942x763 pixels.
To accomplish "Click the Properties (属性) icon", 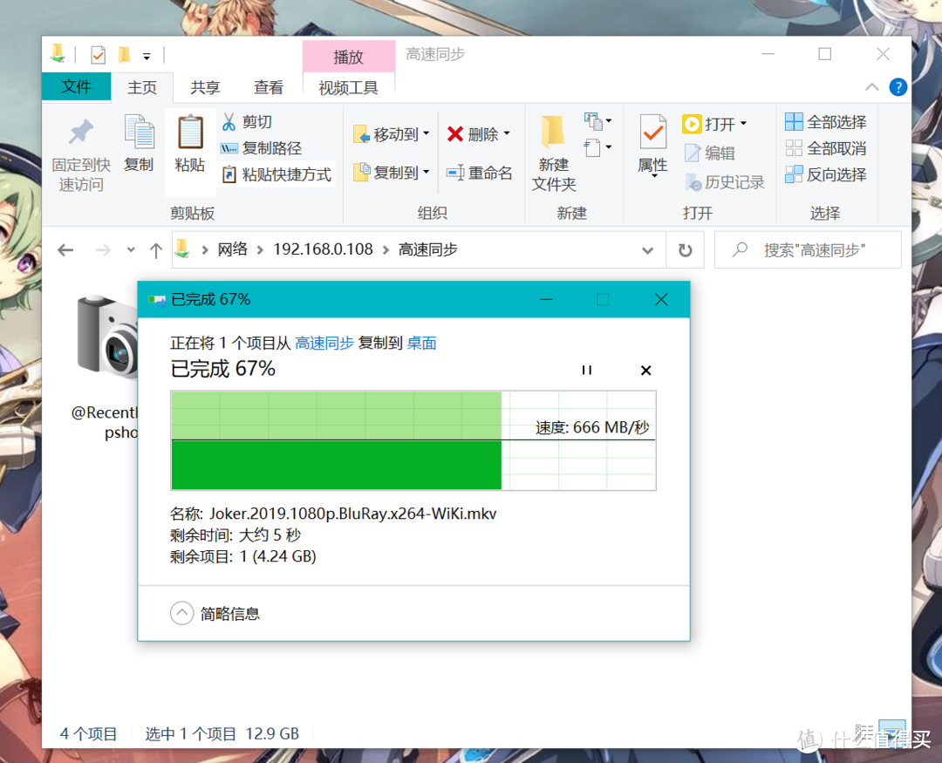I will coord(652,146).
